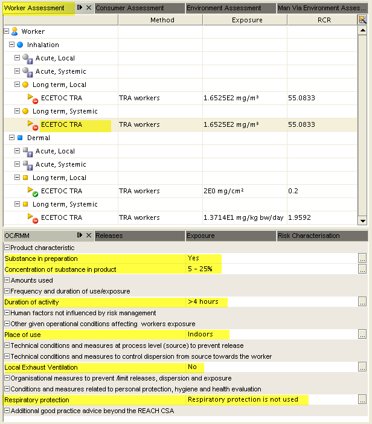The width and height of the screenshot is (372, 424).
Task: Click the red-flagged ECETOC TRA icon with RCR 1.9592
Action: 33,218
